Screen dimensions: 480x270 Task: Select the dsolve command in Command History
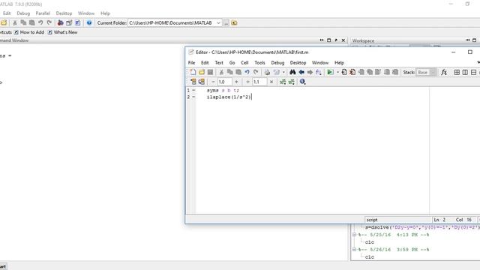pyautogui.click(x=422, y=227)
